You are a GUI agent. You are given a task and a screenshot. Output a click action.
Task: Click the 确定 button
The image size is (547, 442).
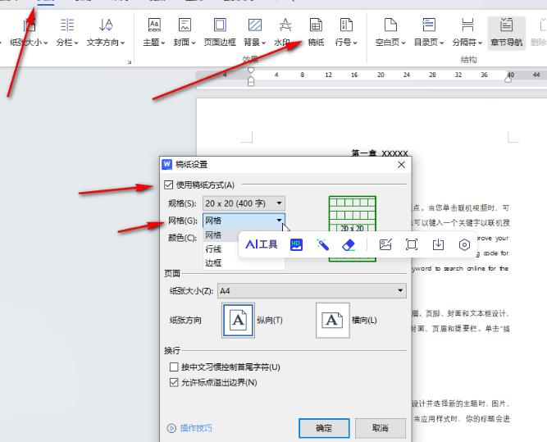tap(324, 428)
